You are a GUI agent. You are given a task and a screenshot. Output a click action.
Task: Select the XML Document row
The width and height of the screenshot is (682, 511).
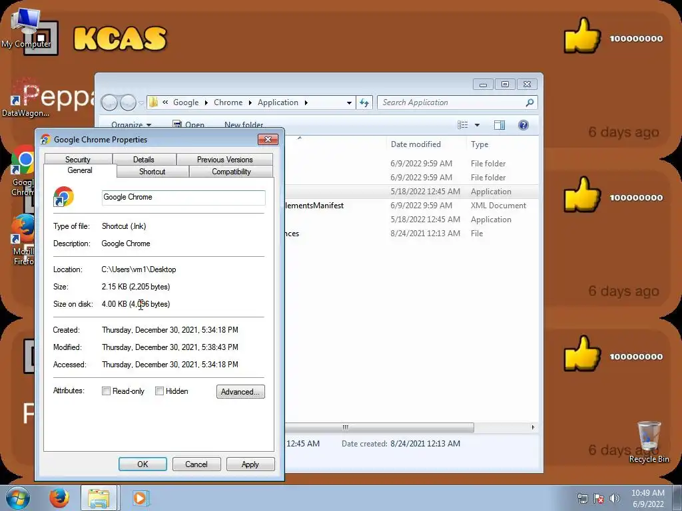click(412, 206)
